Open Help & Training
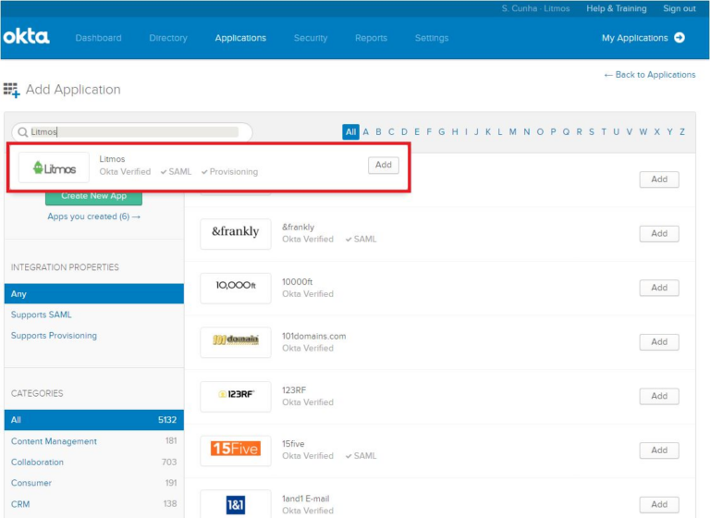710x518 pixels. (x=617, y=8)
